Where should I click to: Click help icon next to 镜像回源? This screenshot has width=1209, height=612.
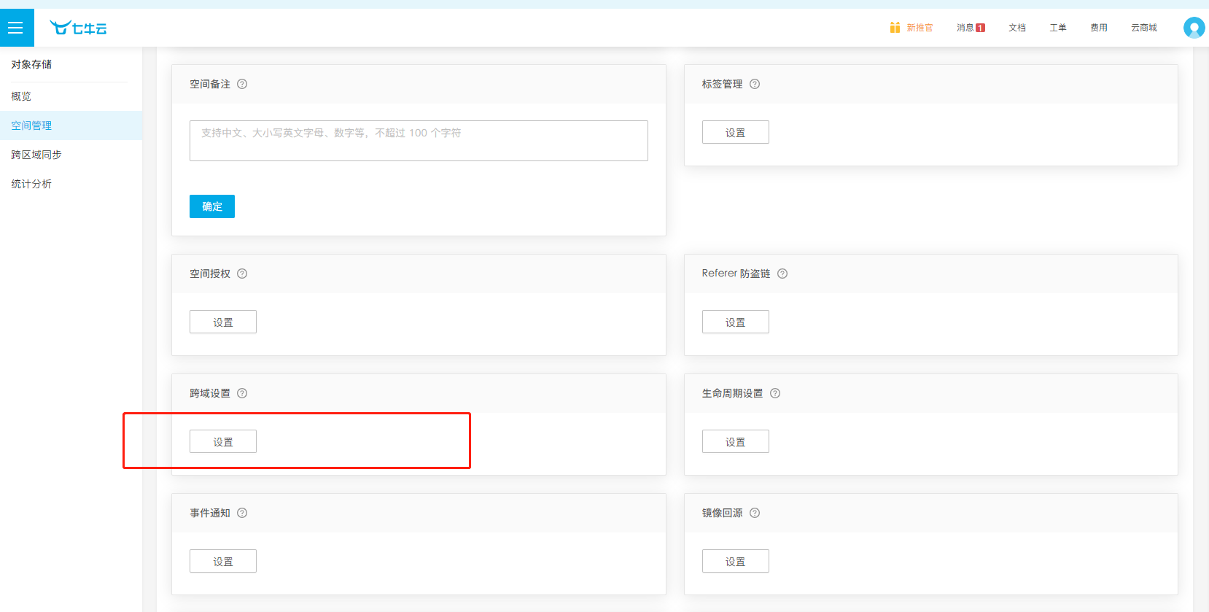click(x=755, y=513)
